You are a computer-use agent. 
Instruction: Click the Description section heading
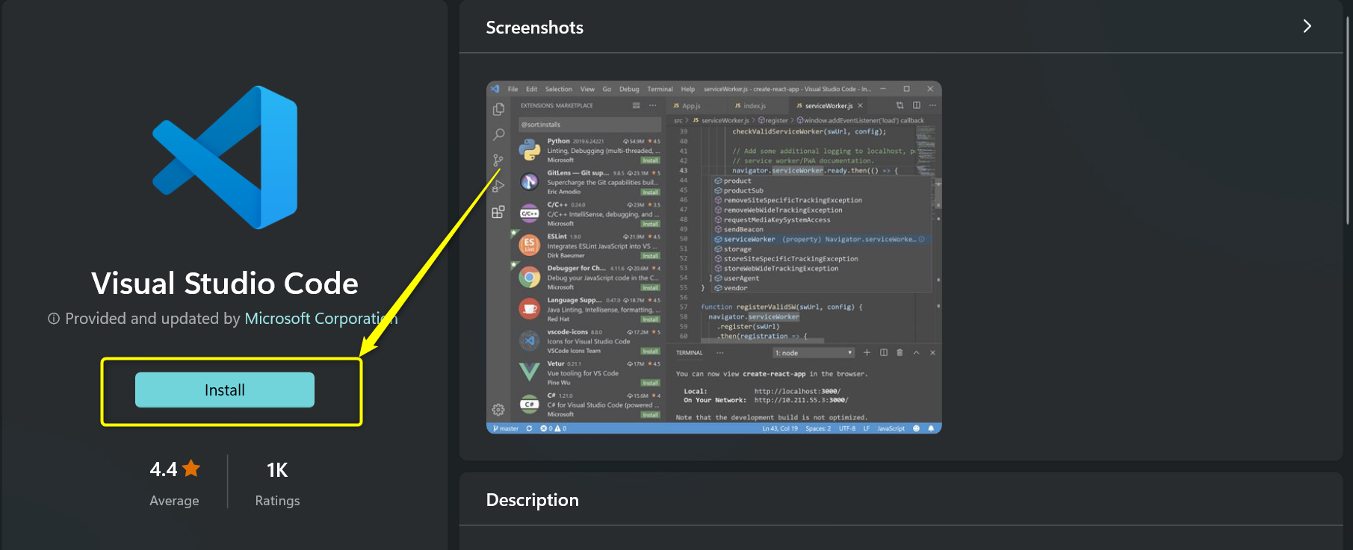point(533,500)
